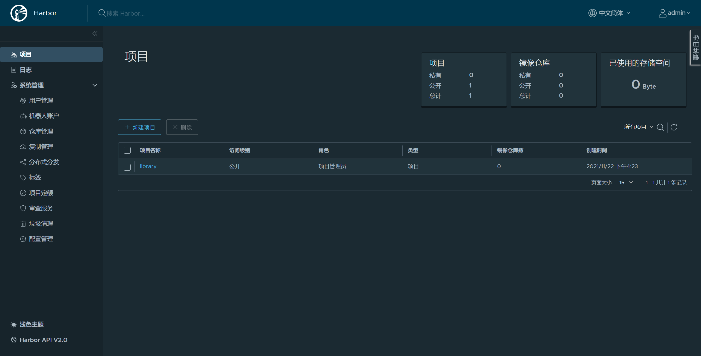Open 审查服务 interrogation services page
The image size is (701, 356).
pos(41,208)
